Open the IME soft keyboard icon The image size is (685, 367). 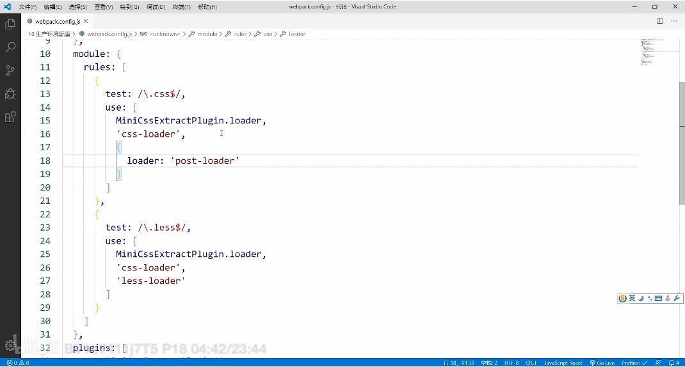658,299
